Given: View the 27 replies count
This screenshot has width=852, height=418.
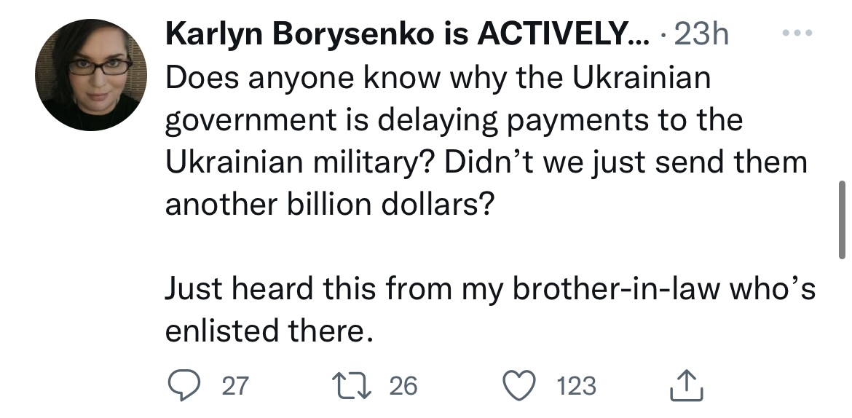Looking at the screenshot, I should tap(235, 386).
